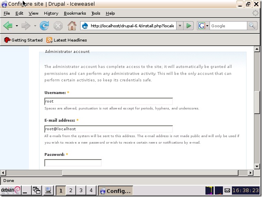
Task: Focus the E-mail address field
Action: [109, 129]
